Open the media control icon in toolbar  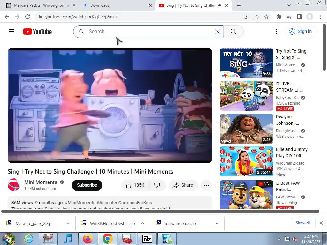coord(289,17)
